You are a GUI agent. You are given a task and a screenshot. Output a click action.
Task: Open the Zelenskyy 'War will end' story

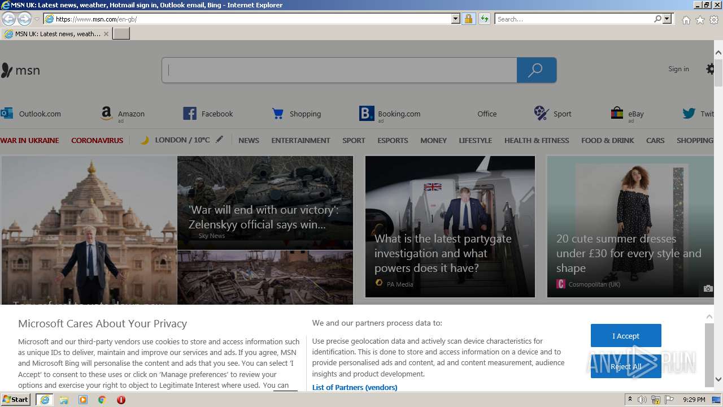pyautogui.click(x=265, y=202)
